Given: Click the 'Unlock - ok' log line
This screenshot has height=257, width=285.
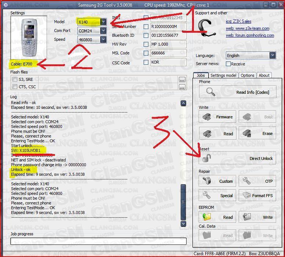Looking at the screenshot, I should tap(21, 169).
